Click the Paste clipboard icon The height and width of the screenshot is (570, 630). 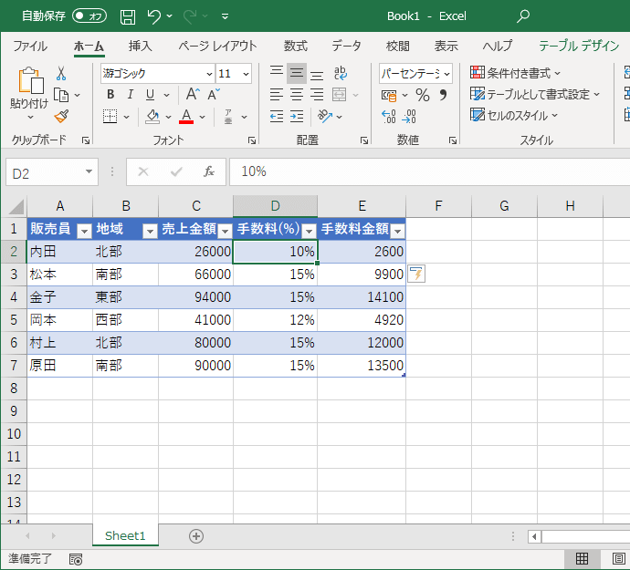click(30, 80)
